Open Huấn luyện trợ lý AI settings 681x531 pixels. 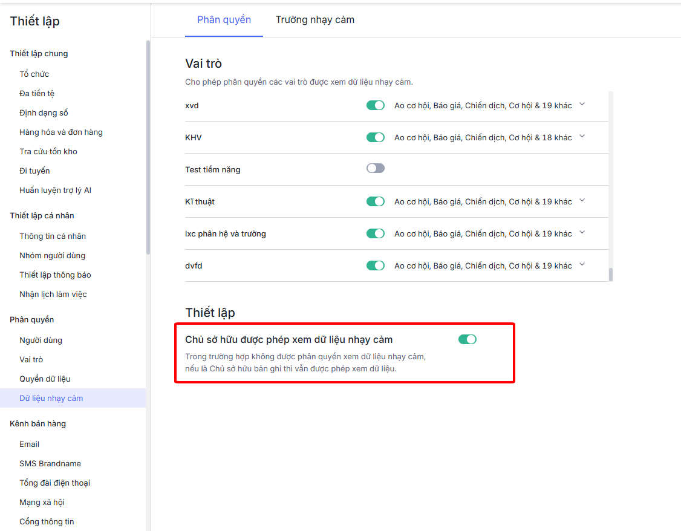(x=55, y=190)
